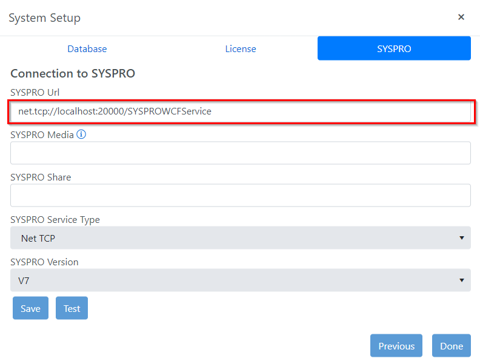
Task: Click the SYSPRO Media info icon
Action: click(81, 134)
